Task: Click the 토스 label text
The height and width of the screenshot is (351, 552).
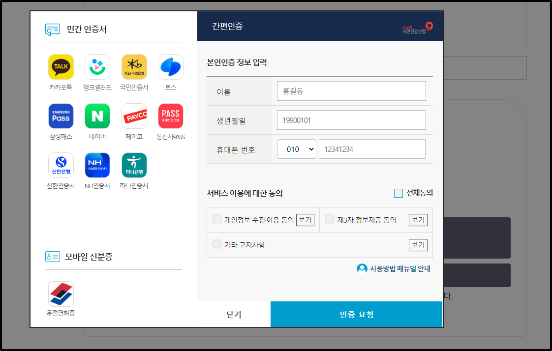Action: 171,87
